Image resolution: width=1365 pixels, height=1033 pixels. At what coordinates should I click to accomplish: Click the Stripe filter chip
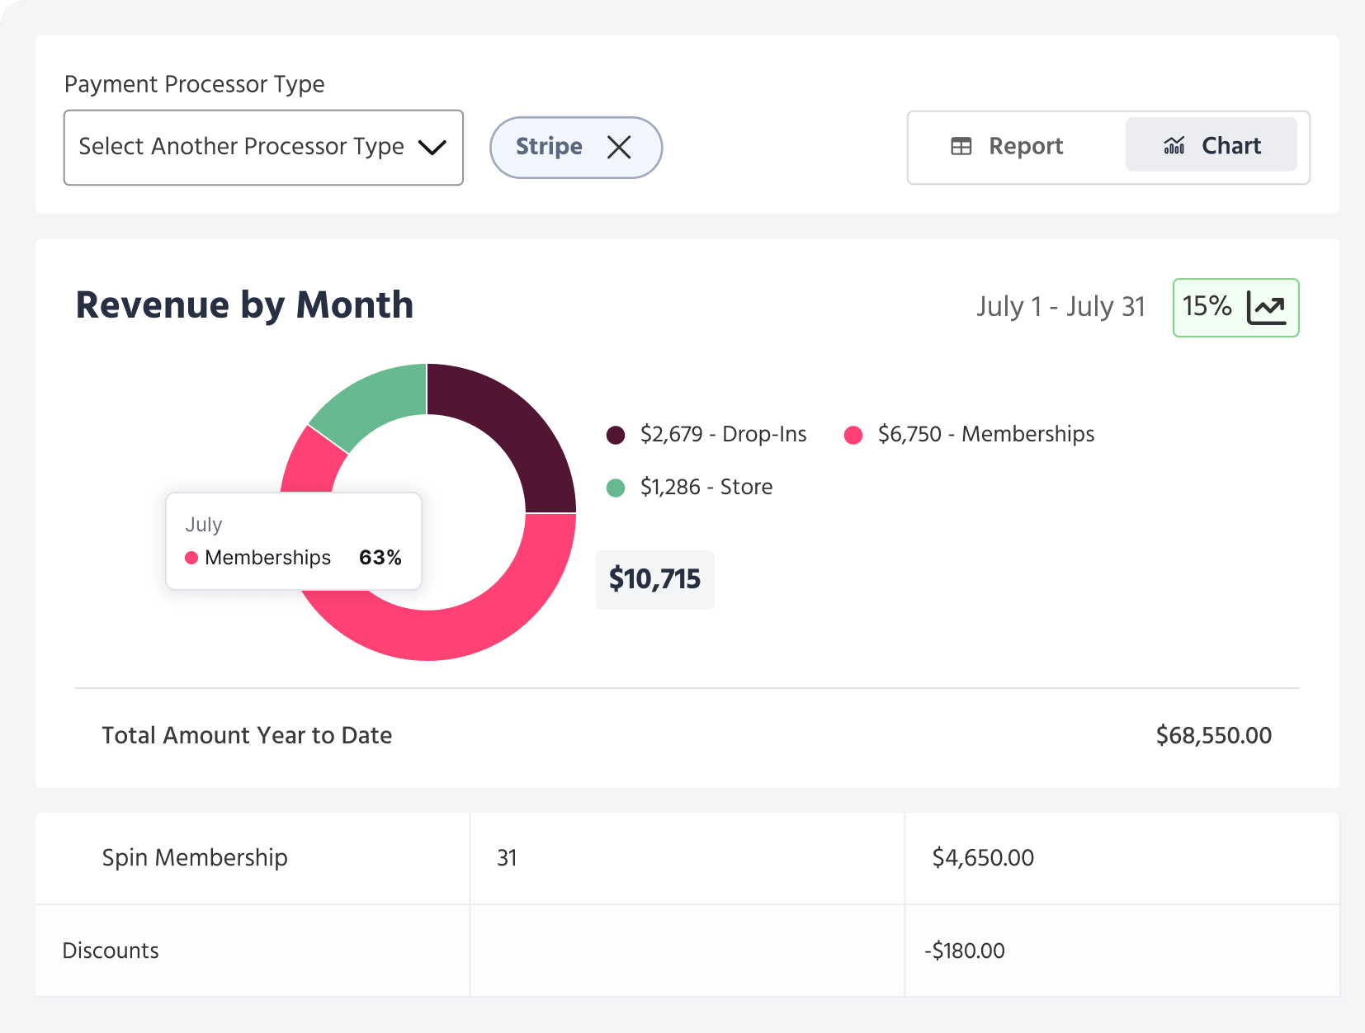point(576,147)
